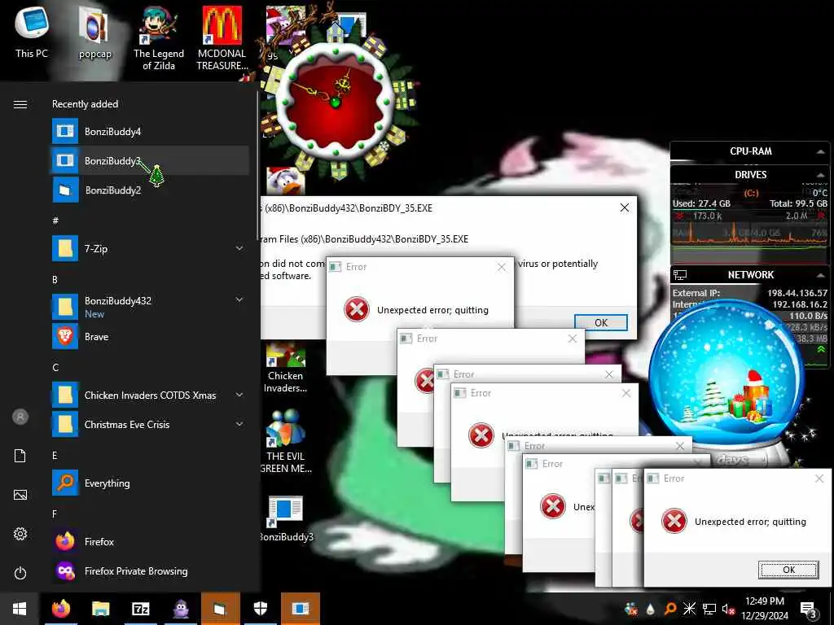
Task: Select The Legend of Zilda shortcut
Action: click(x=159, y=38)
